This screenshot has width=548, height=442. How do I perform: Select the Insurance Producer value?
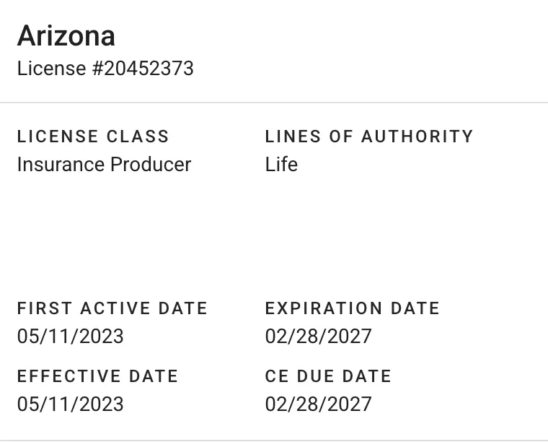coord(104,165)
